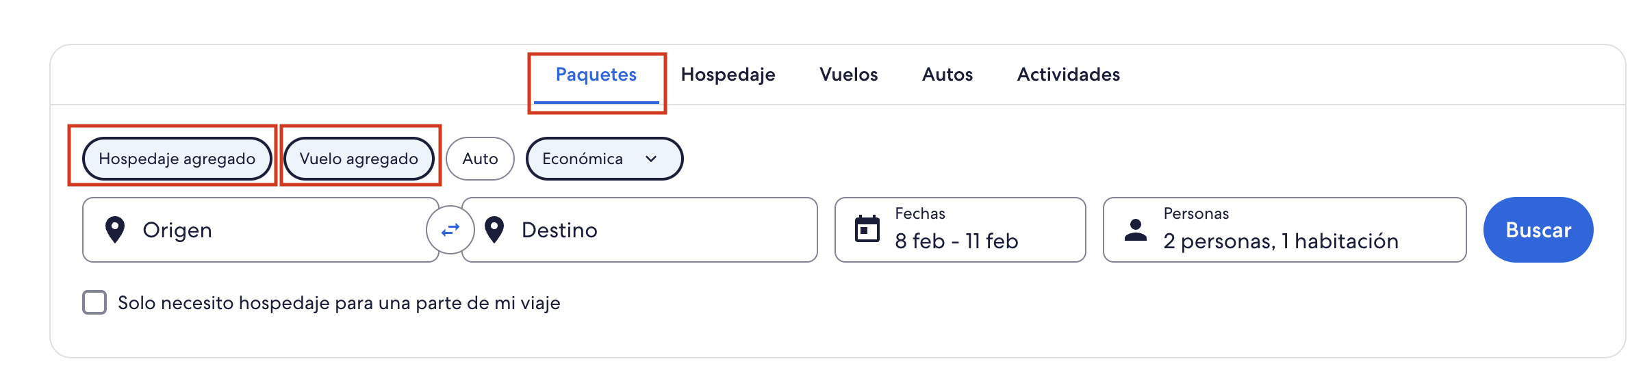Go to the Actividades tab

tap(1068, 75)
